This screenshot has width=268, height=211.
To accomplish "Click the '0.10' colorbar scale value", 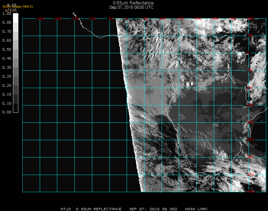I will (7, 104).
